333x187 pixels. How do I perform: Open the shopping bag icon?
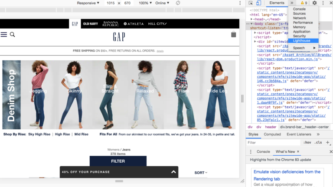233,34
